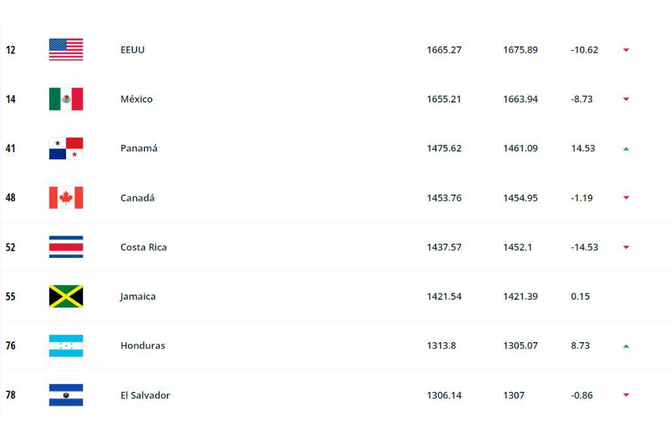Click Jamaica's 0.15 points change value

[x=580, y=296]
